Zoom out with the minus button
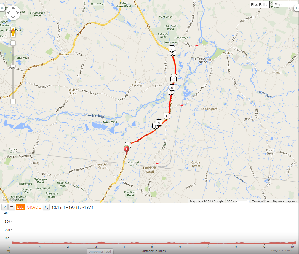Screen dimensions: 299x254 [13, 101]
